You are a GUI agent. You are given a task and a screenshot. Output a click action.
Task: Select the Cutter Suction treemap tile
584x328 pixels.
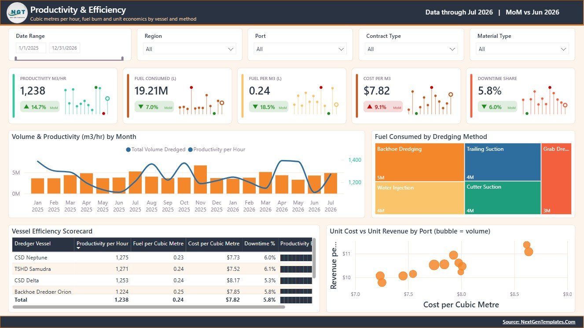pyautogui.click(x=503, y=198)
